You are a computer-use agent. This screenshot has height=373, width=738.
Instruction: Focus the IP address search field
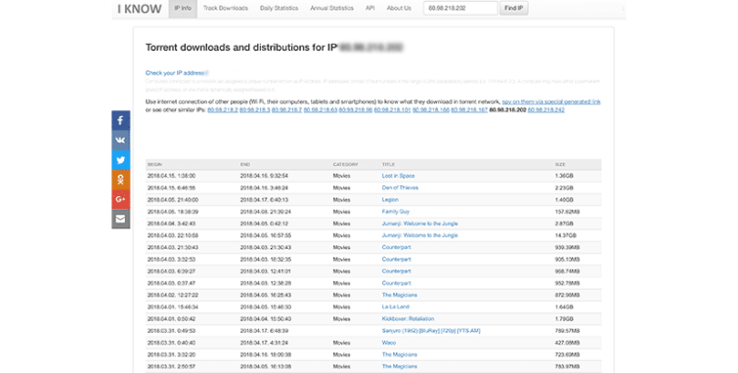[x=460, y=8]
